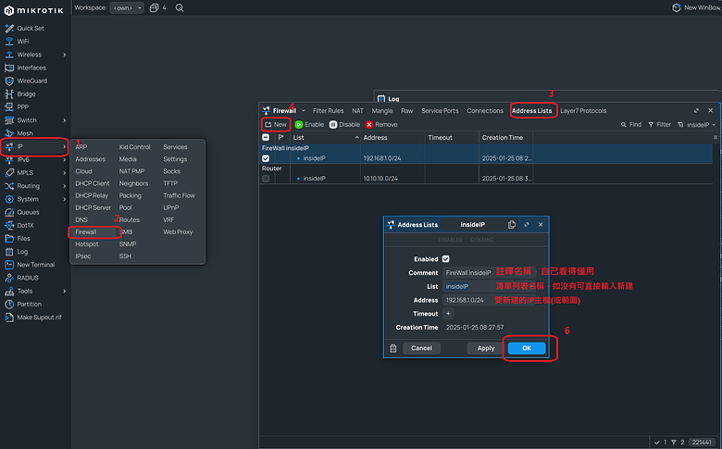Select DHCP Server in the IP submenu
Viewport: 722px width, 449px height.
coord(93,207)
